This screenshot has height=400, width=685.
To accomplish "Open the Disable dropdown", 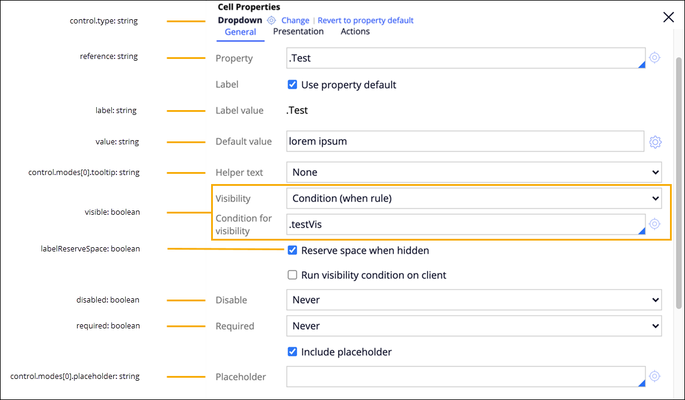I will point(473,300).
